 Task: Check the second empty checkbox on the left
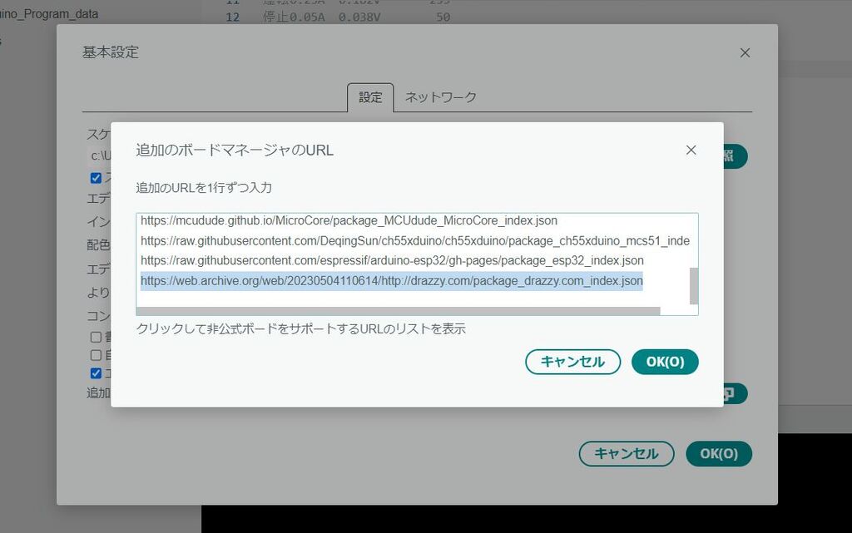tap(97, 354)
